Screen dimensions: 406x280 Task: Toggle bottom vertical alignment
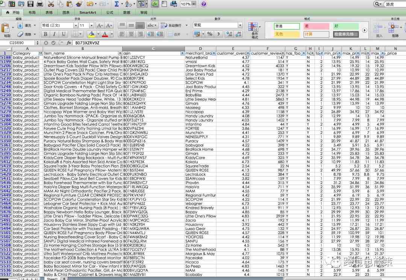(x=140, y=26)
